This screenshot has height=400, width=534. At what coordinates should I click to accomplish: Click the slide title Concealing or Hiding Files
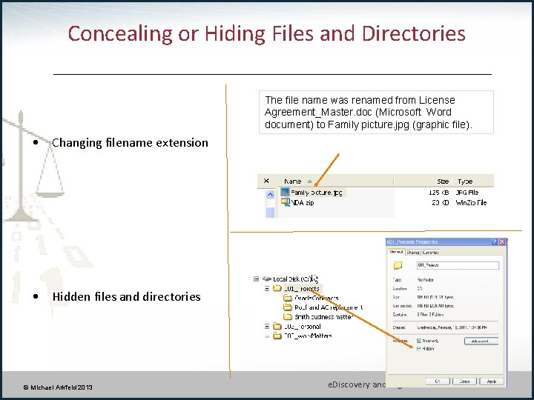coord(266,33)
